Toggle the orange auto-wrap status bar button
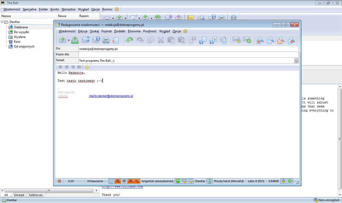The height and width of the screenshot is (203, 342). click(118, 181)
